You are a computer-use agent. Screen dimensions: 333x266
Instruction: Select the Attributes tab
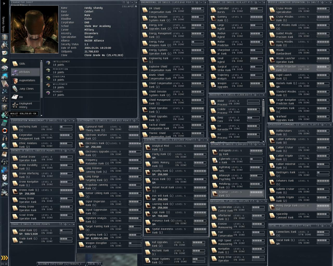(25, 72)
